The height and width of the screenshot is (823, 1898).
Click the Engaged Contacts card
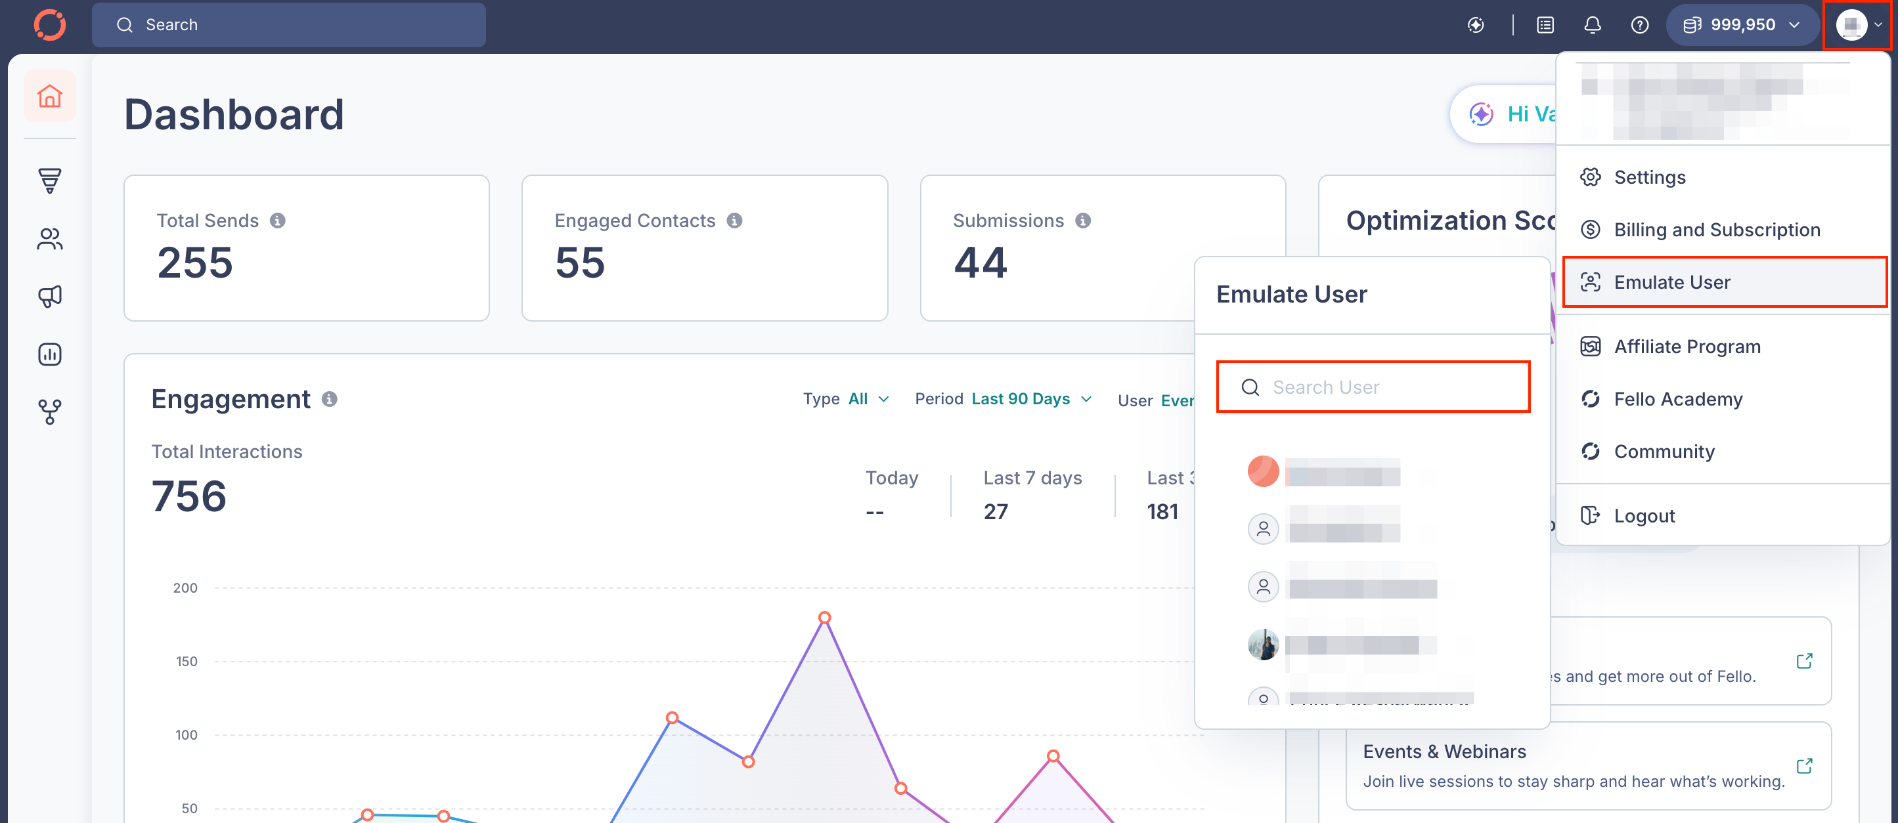click(705, 248)
